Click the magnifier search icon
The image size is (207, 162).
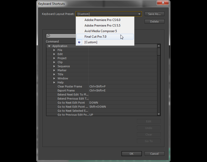49,36
